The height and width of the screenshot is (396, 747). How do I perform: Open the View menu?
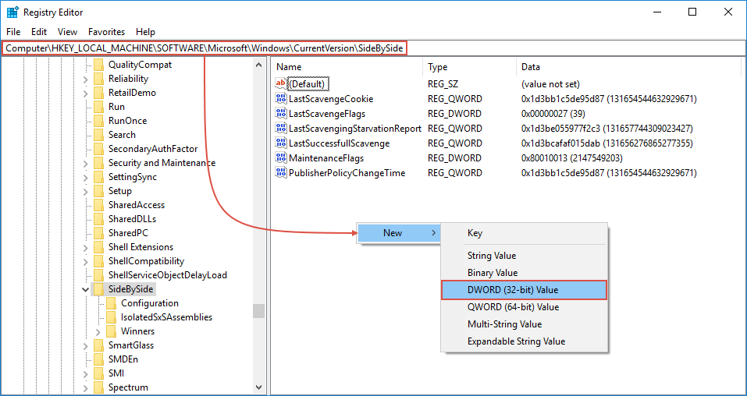[x=67, y=32]
